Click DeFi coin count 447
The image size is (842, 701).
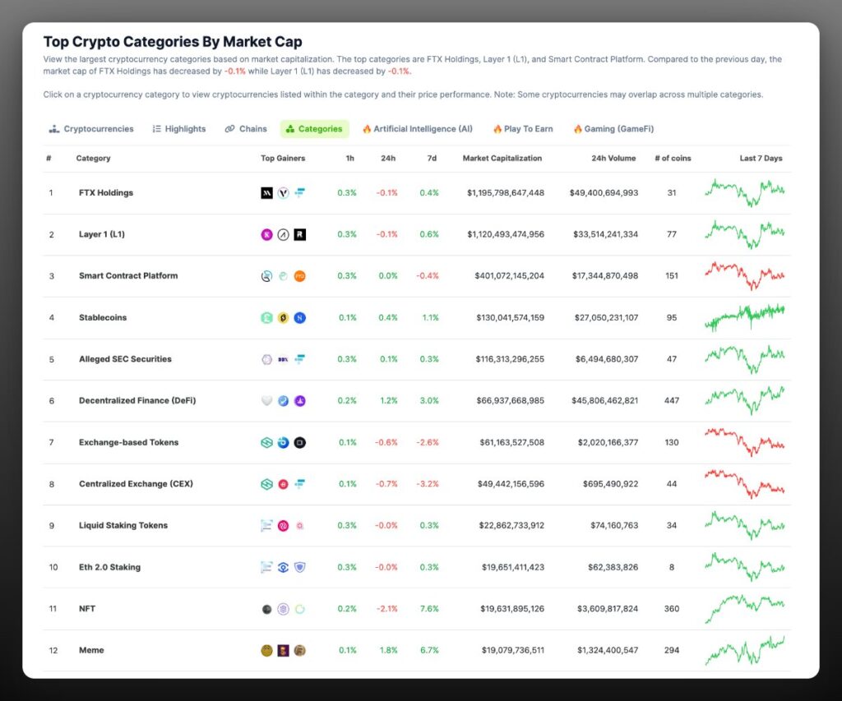(672, 401)
